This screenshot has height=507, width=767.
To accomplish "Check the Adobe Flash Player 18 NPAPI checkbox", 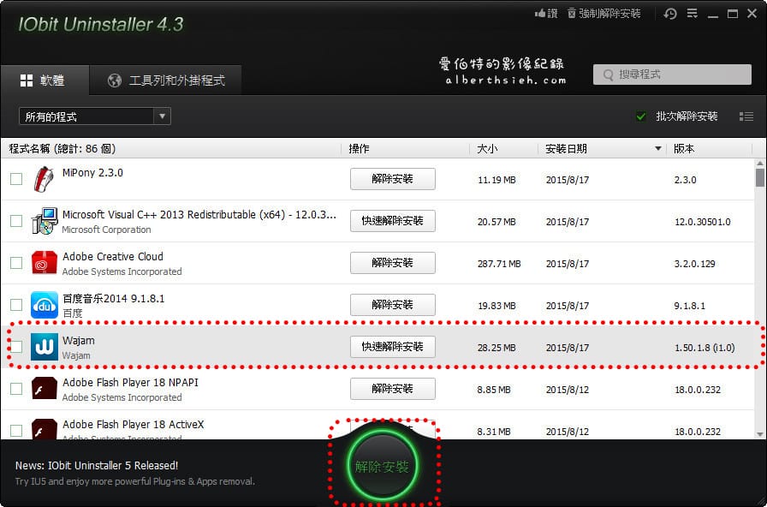I will [x=16, y=389].
